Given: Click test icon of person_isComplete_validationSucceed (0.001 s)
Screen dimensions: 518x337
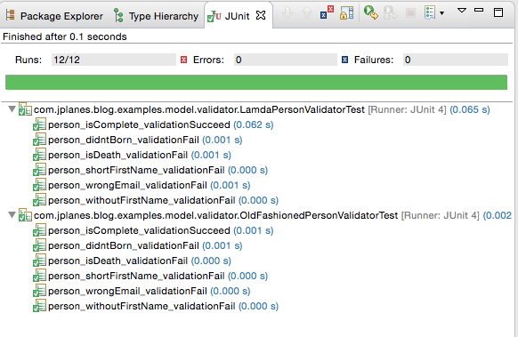Looking at the screenshot, I should (x=39, y=230).
